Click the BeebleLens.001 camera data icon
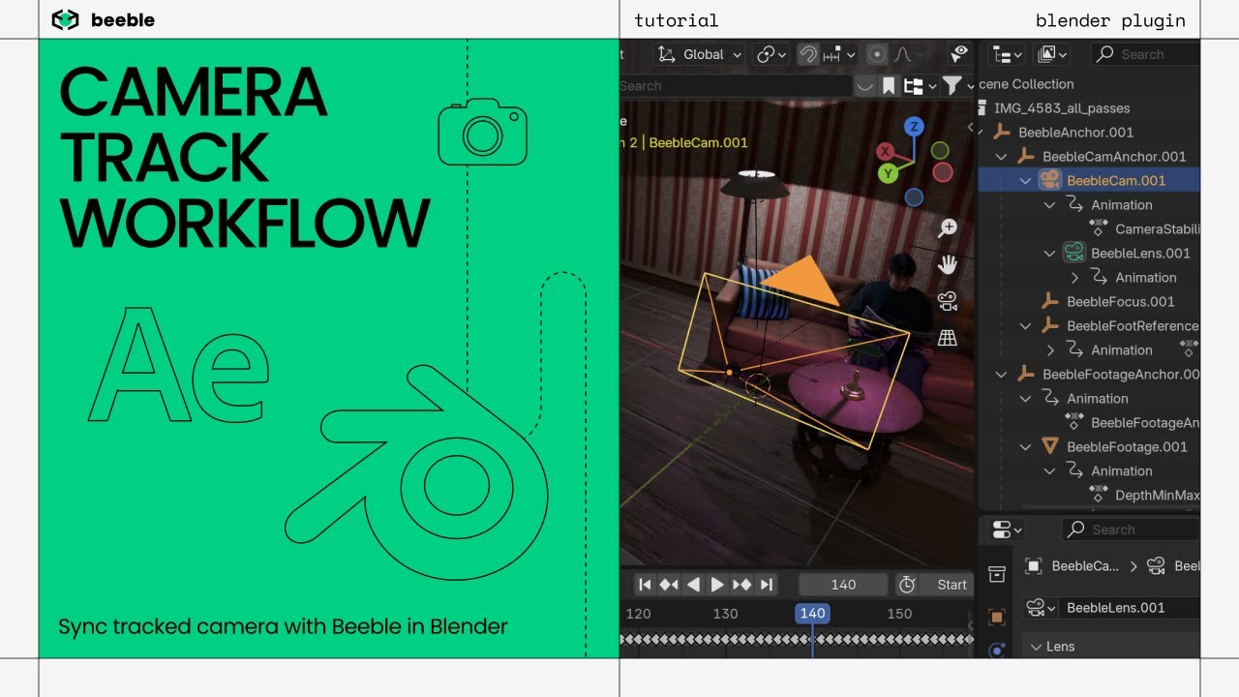The width and height of the screenshot is (1239, 697). (1073, 253)
